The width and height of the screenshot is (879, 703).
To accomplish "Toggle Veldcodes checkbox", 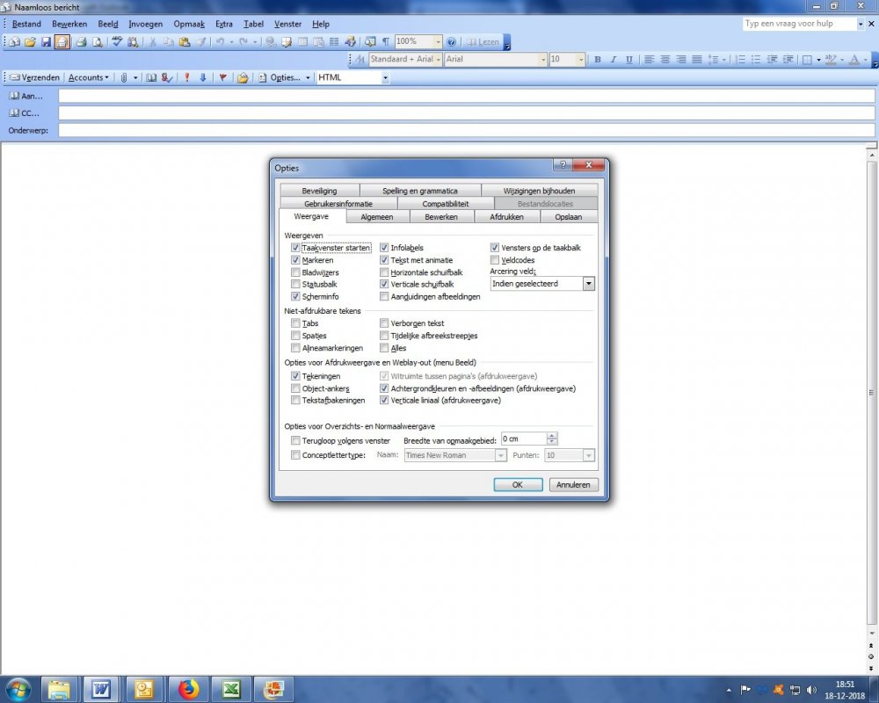I will [x=494, y=260].
